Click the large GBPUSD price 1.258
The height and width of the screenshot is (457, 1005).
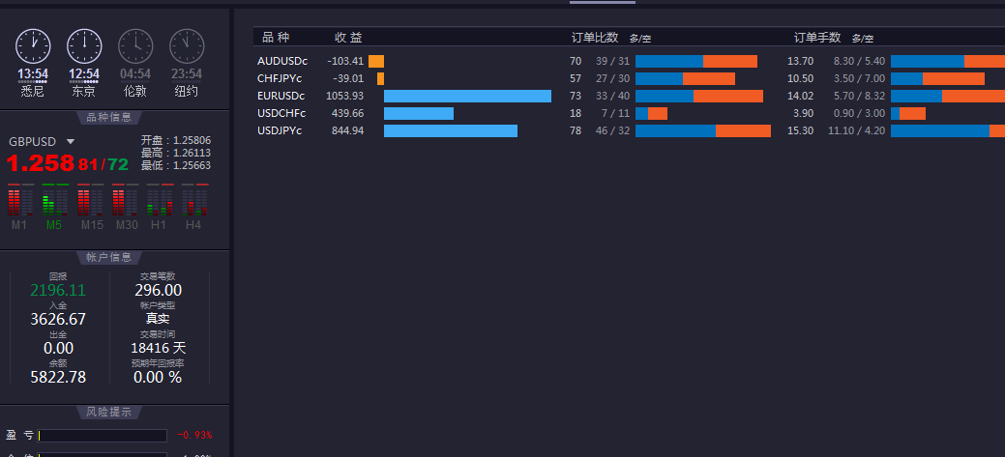pyautogui.click(x=41, y=163)
